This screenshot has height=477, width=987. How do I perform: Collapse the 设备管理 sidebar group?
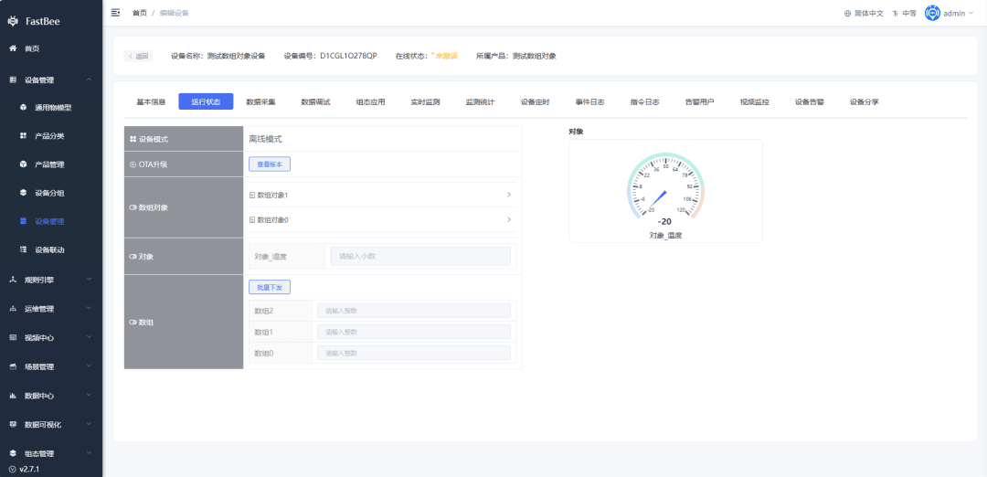[89, 79]
